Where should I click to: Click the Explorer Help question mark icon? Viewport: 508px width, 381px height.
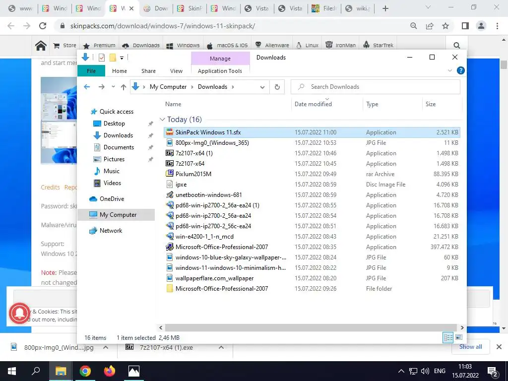coord(460,70)
